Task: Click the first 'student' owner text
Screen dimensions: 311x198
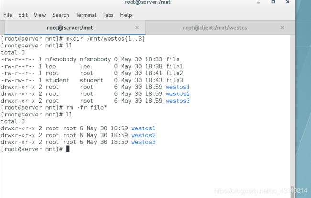Action: (57, 80)
